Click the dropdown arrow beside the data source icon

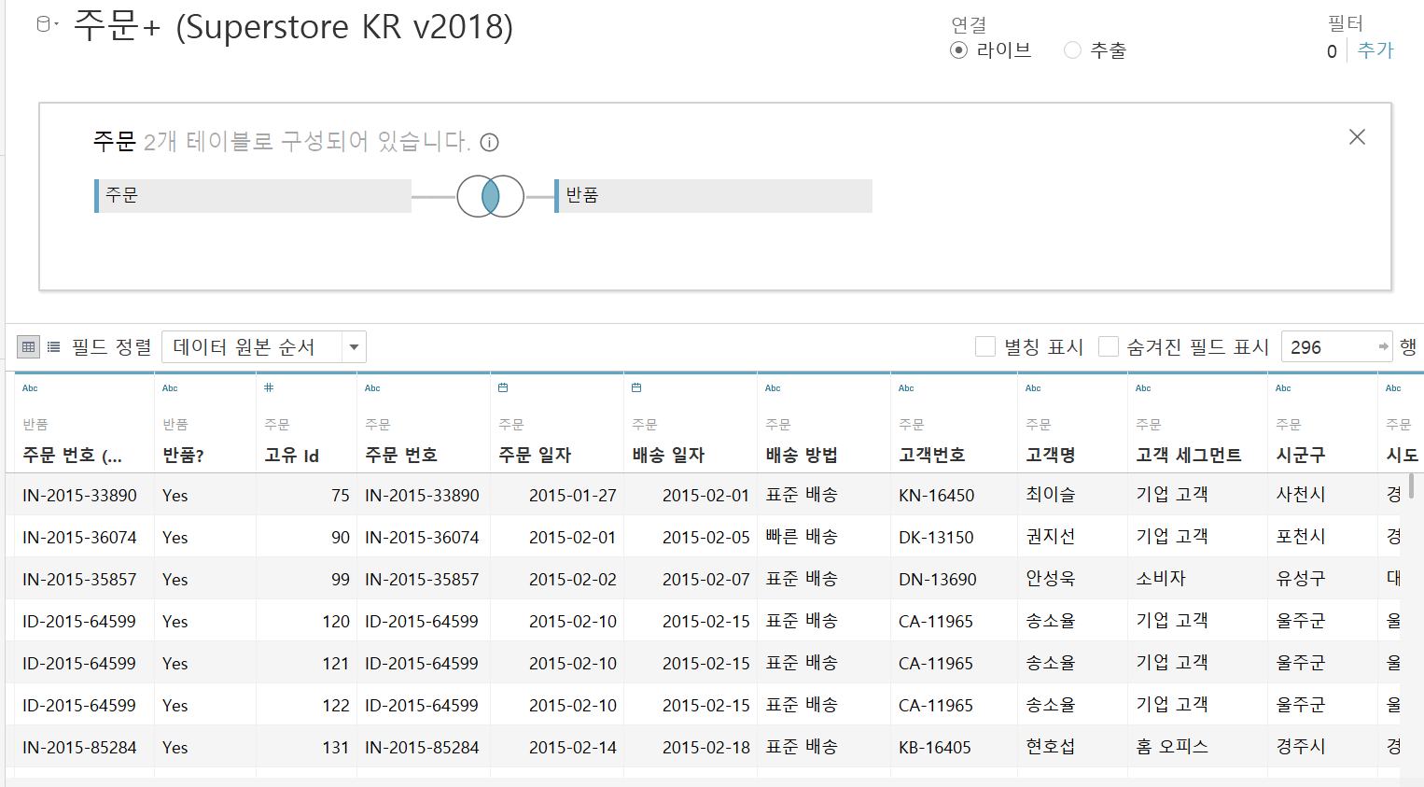tap(56, 24)
